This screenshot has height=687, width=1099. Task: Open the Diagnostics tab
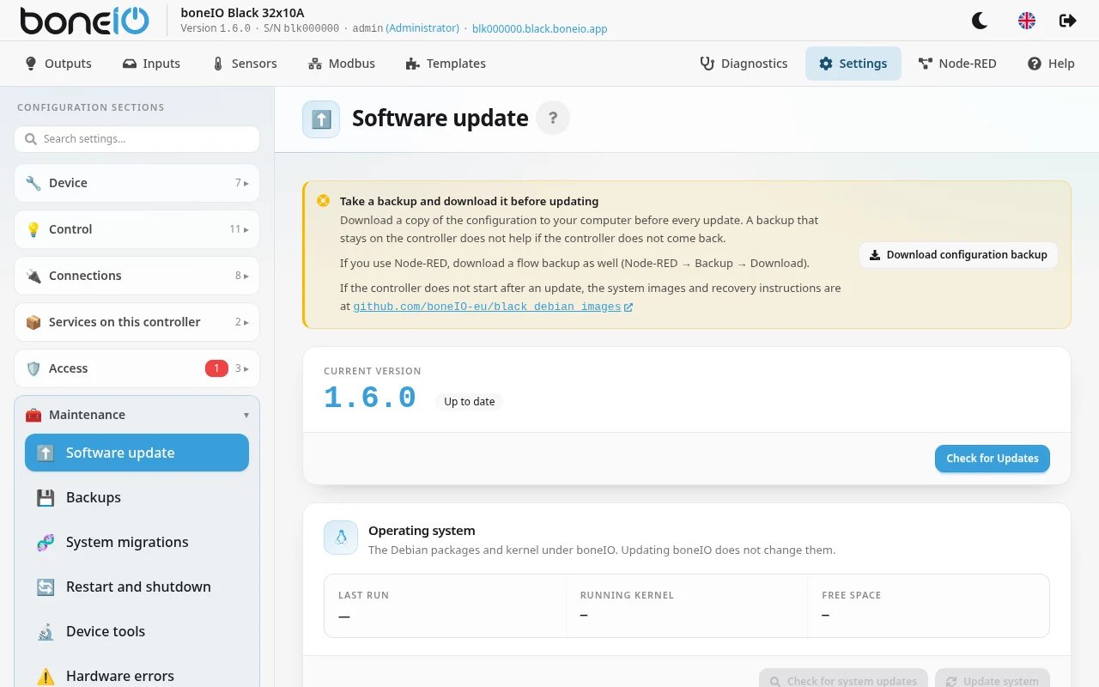744,64
